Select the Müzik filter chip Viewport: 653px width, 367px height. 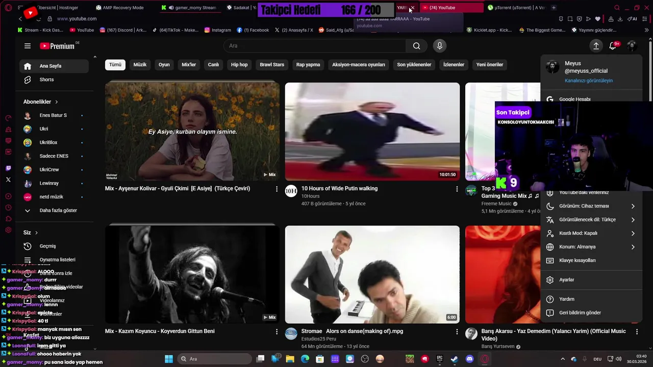140,65
